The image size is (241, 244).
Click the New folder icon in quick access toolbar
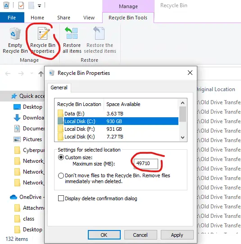(31, 5)
